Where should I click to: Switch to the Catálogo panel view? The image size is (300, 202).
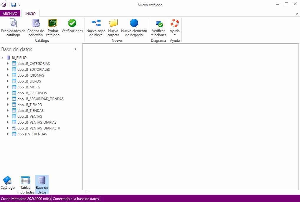pos(8,183)
